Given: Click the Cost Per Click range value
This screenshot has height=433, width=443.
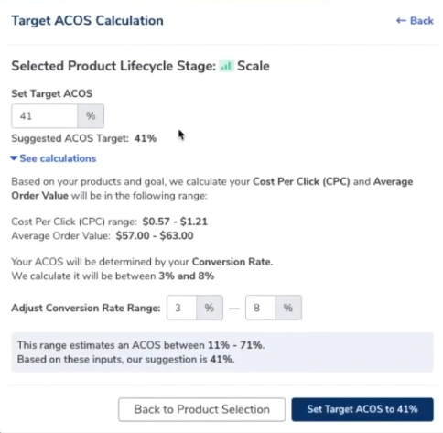Looking at the screenshot, I should coord(175,222).
